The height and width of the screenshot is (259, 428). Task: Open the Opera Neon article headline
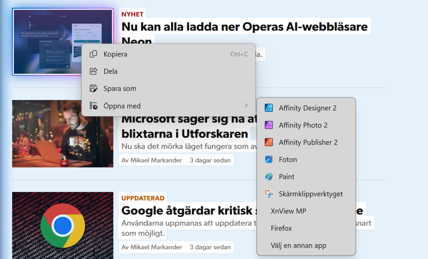pyautogui.click(x=244, y=27)
